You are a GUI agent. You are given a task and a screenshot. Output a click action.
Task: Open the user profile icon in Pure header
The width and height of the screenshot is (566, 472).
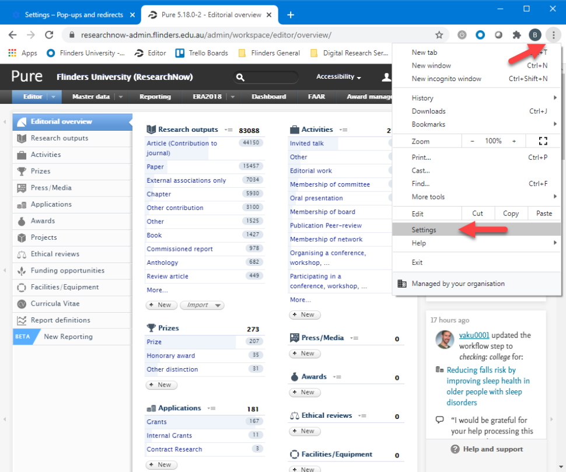point(386,77)
